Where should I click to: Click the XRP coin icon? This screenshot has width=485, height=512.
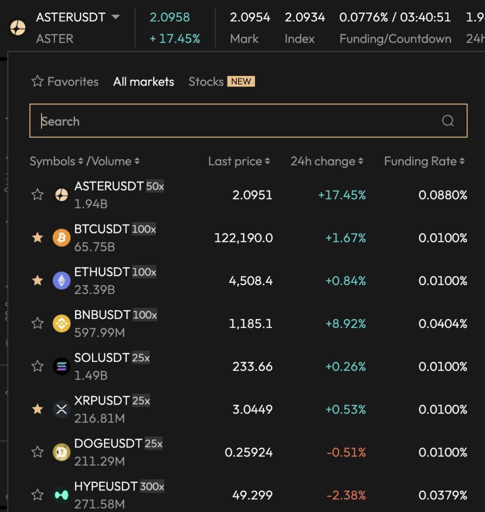[x=61, y=409]
